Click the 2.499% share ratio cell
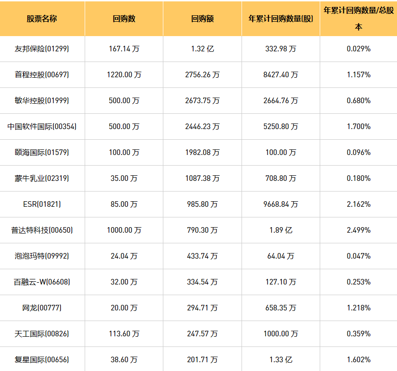This screenshot has height=371, width=397. pos(358,230)
